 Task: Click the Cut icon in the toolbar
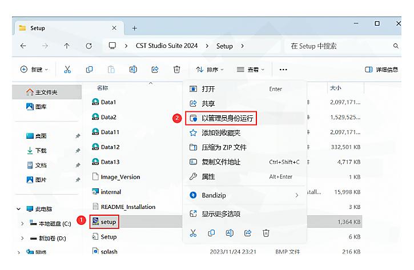[x=67, y=70]
